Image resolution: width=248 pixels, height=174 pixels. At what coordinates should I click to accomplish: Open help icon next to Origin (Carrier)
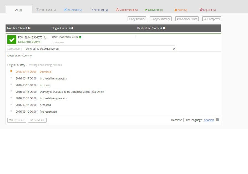(x=72, y=28)
